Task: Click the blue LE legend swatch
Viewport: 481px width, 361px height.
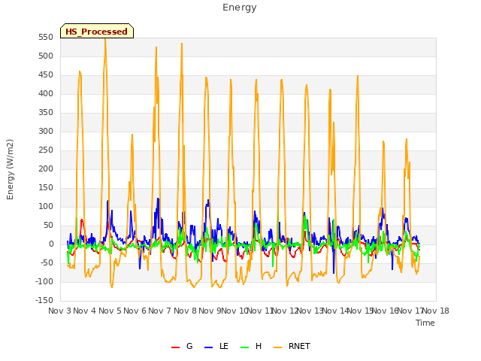Action: pyautogui.click(x=208, y=347)
